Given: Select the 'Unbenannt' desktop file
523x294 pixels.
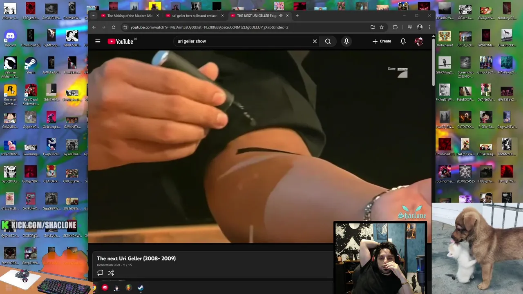Looking at the screenshot, I should click(445, 39).
